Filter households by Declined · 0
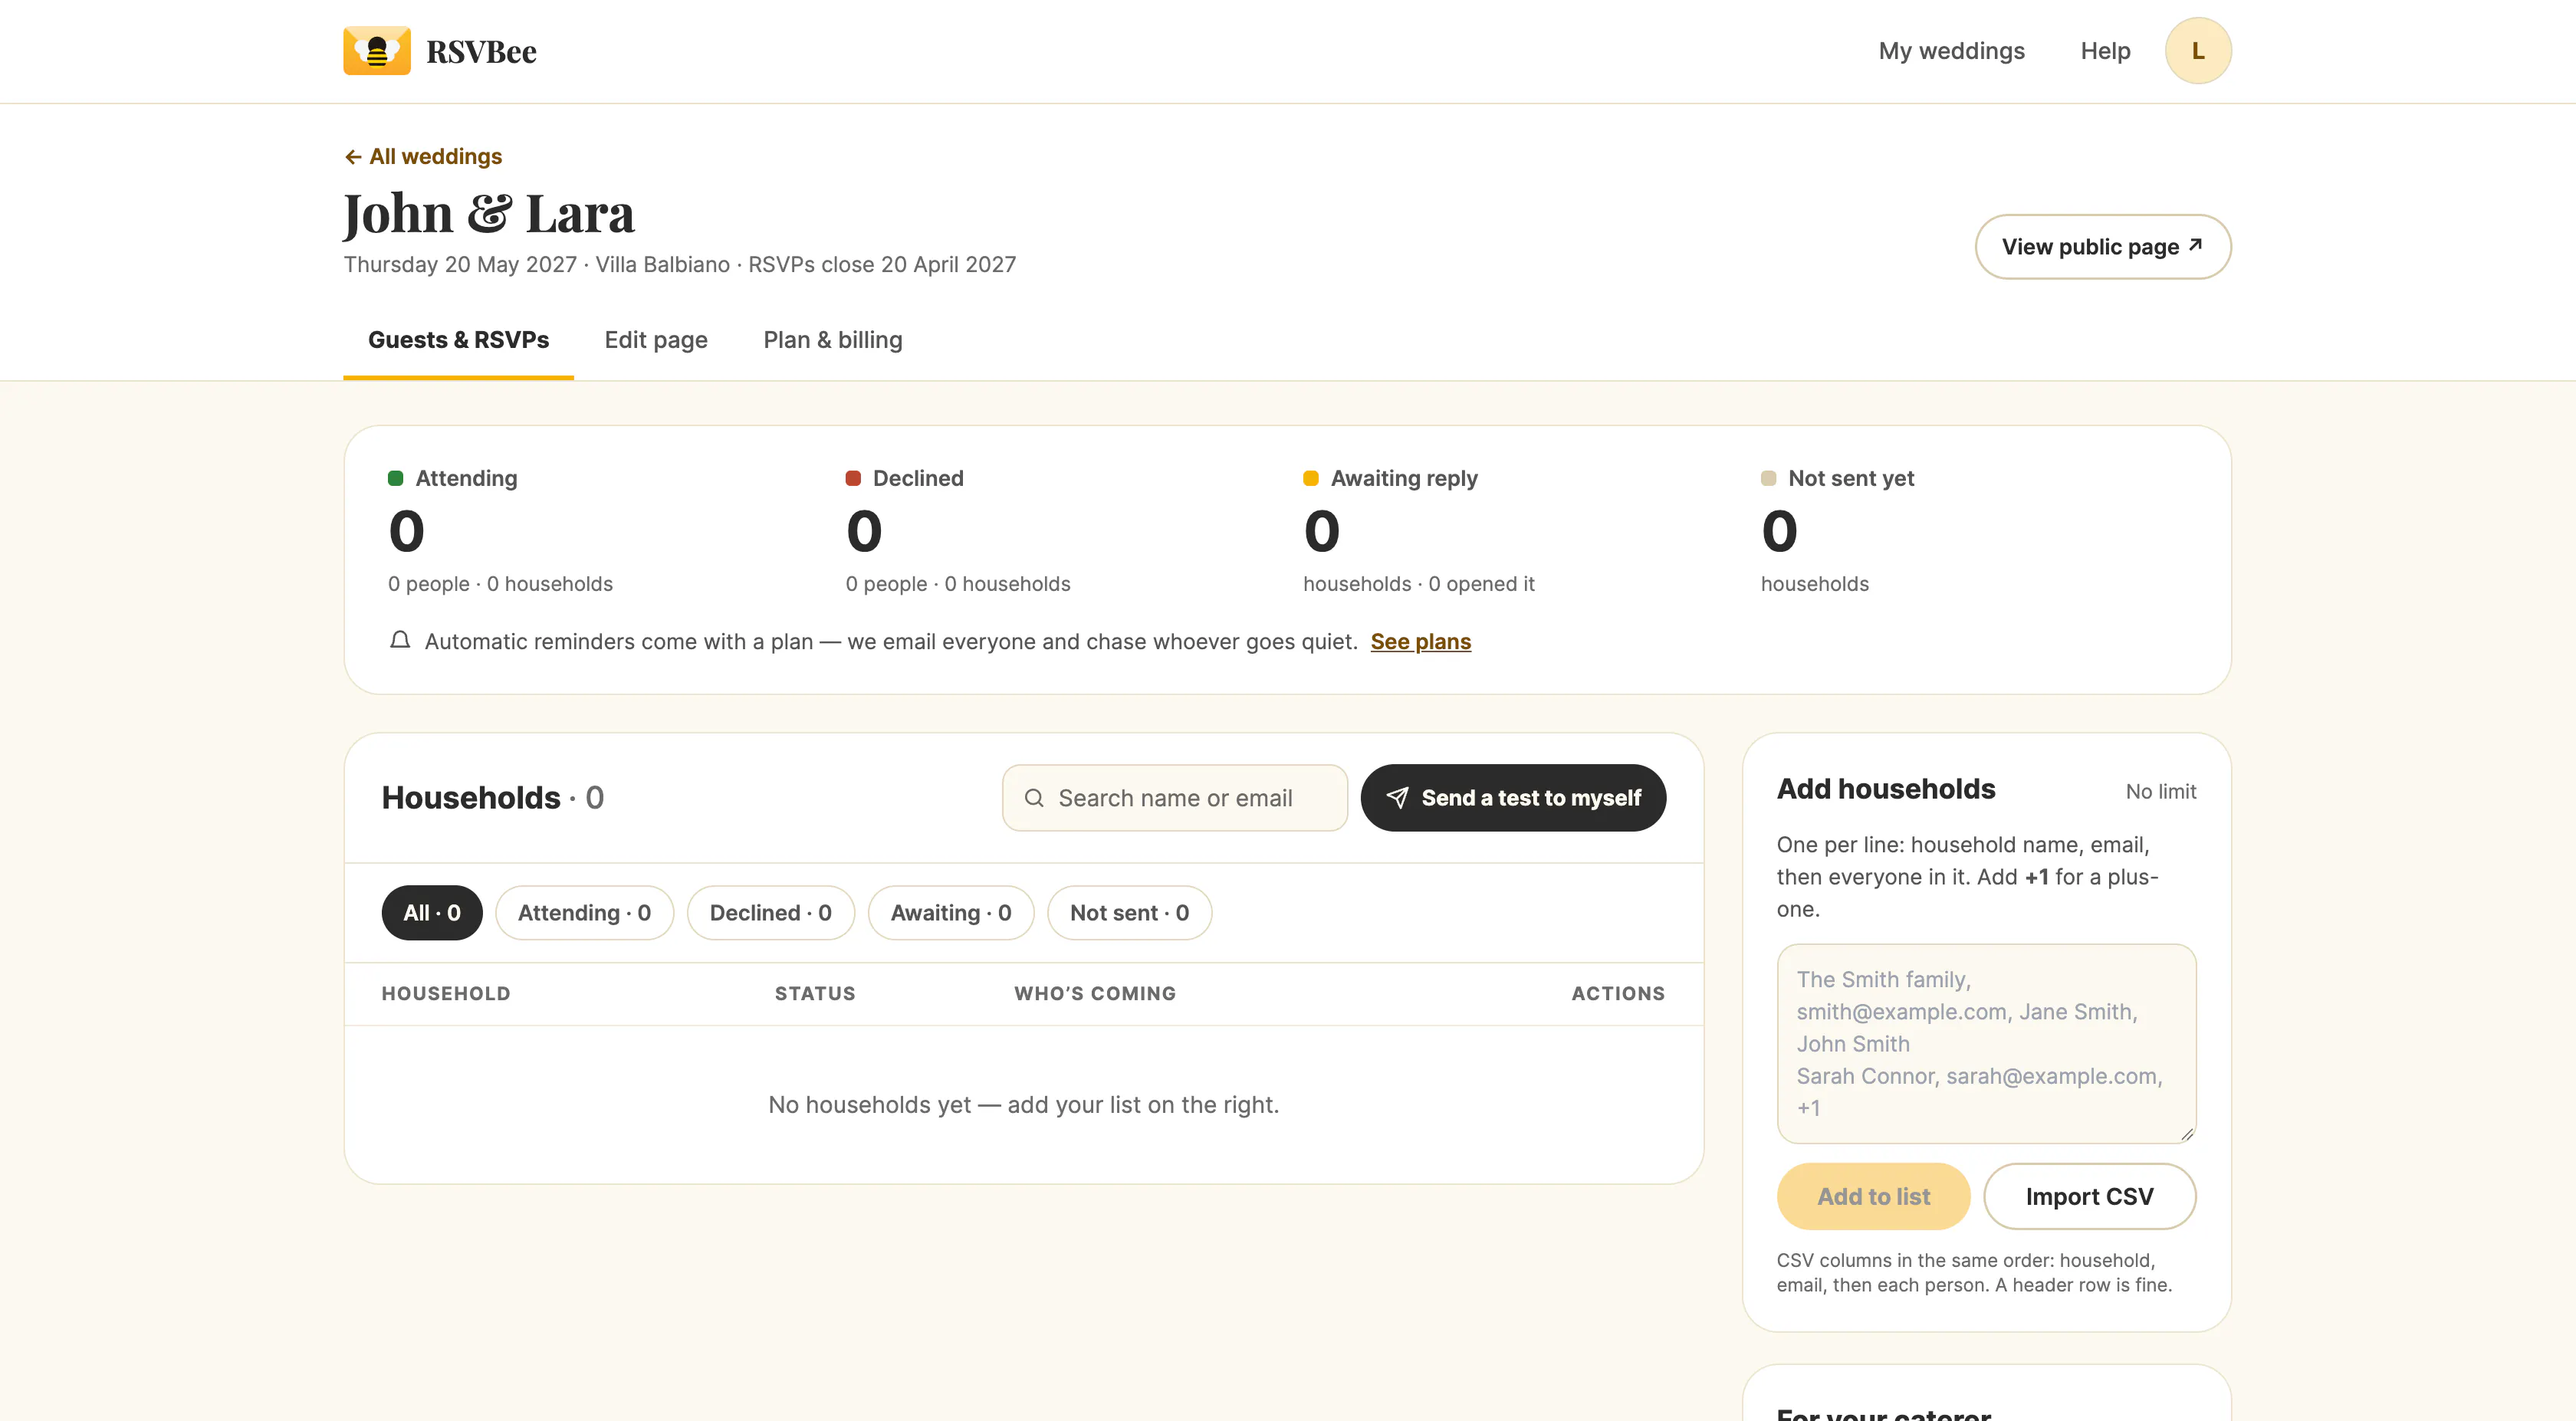The height and width of the screenshot is (1421, 2576). (x=771, y=913)
